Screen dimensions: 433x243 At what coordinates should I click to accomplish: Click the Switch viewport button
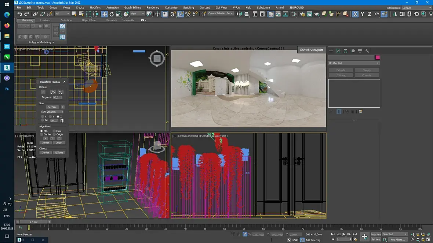[x=312, y=50]
